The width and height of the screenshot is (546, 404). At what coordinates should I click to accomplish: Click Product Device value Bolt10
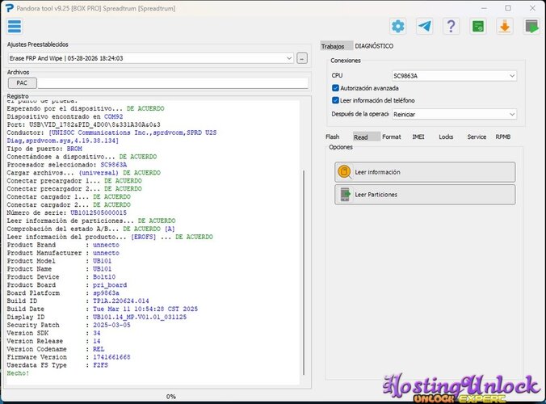[104, 277]
